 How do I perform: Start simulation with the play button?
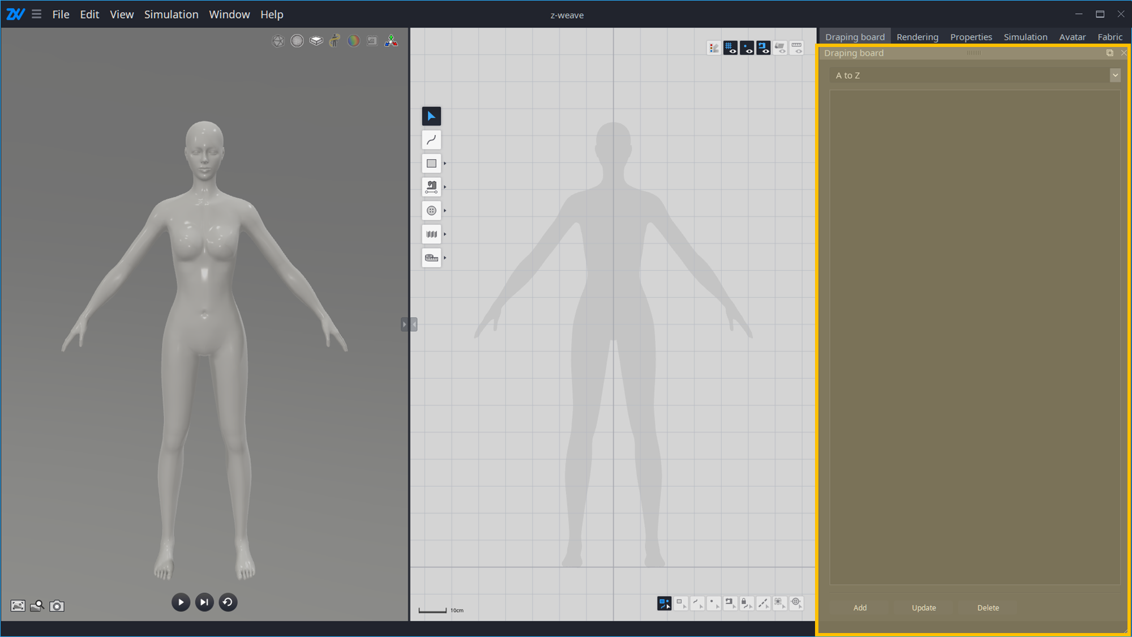(181, 602)
